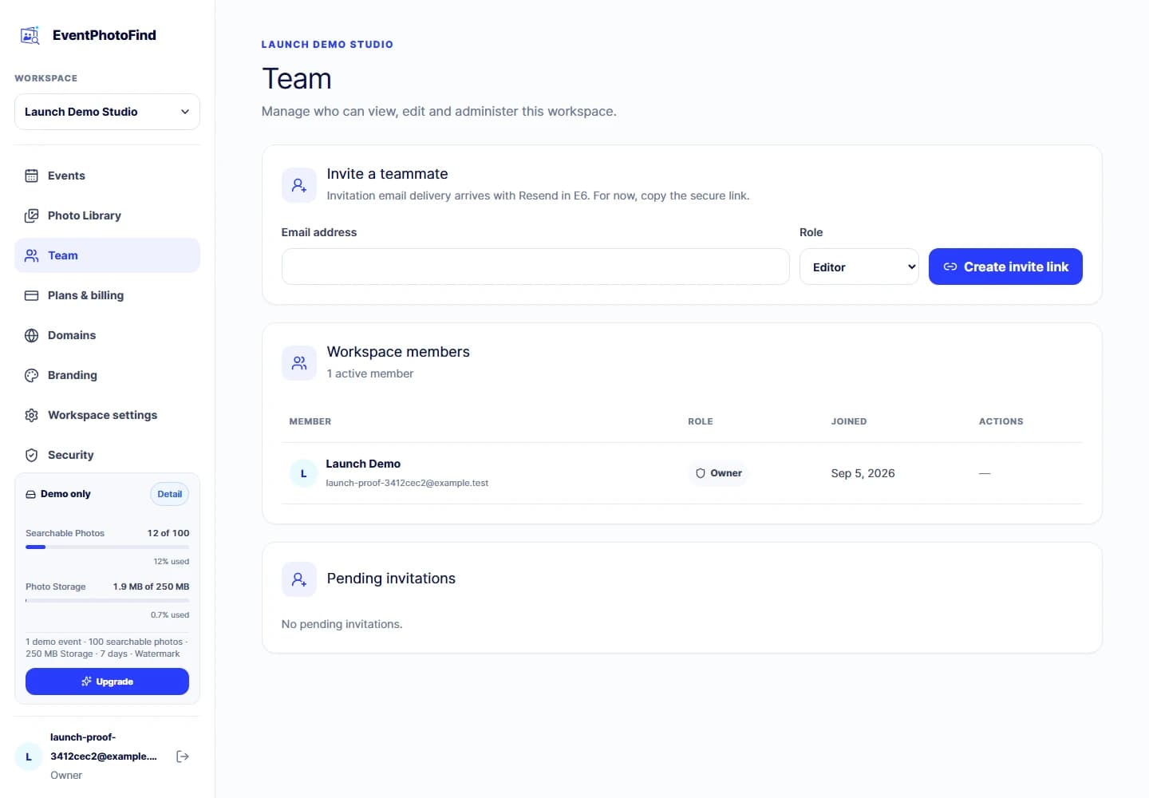The image size is (1149, 798).
Task: Click the Pending invitations user-plus icon
Action: pyautogui.click(x=299, y=579)
